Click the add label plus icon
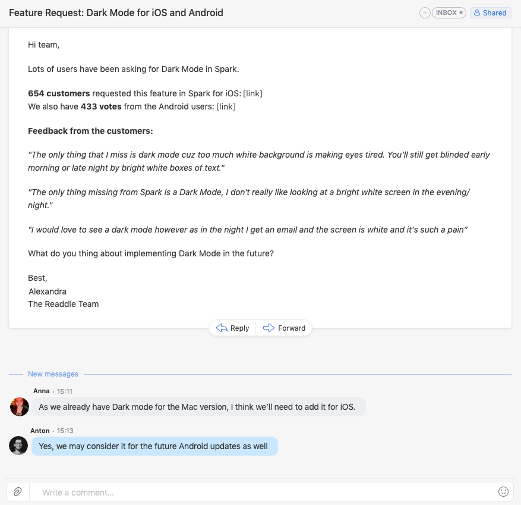 tap(425, 12)
